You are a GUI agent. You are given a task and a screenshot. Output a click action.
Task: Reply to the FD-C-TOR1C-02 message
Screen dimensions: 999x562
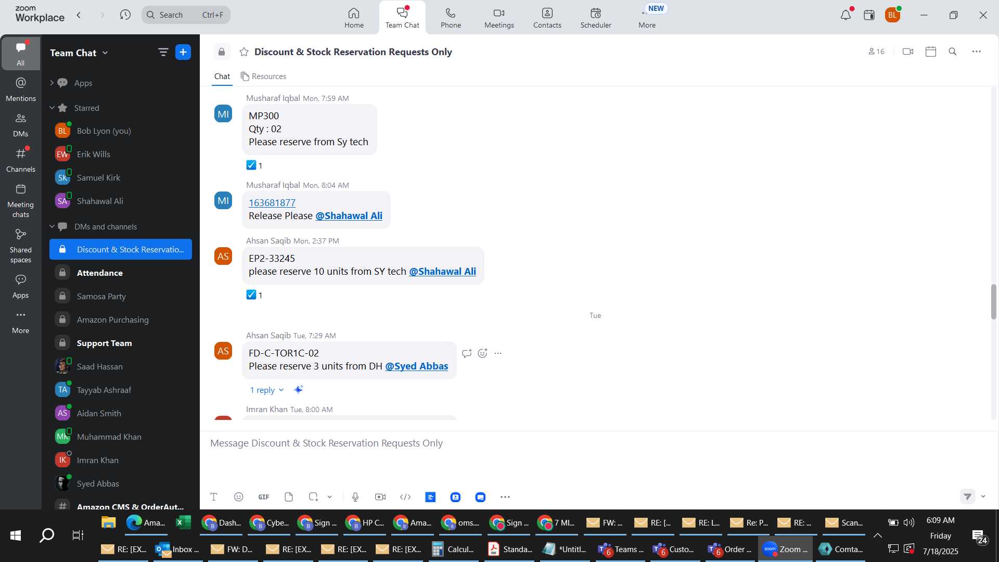[467, 353]
